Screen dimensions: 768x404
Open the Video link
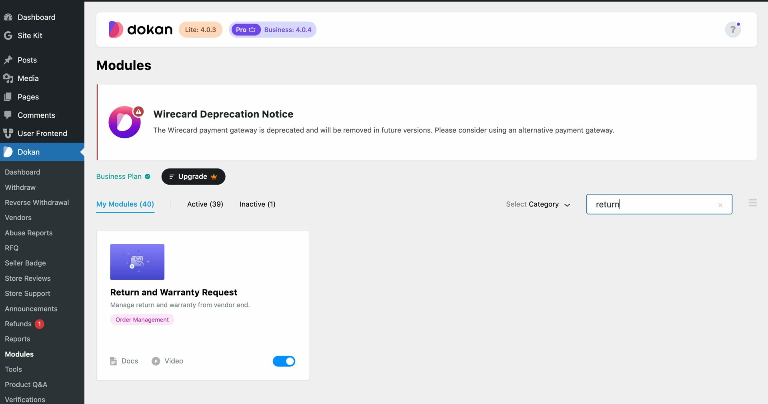point(168,361)
